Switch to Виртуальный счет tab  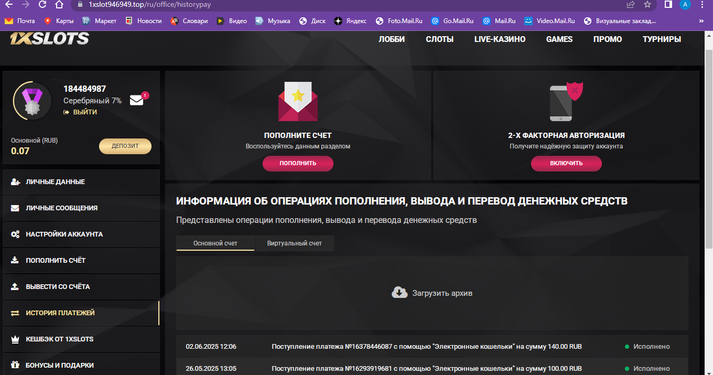(295, 243)
